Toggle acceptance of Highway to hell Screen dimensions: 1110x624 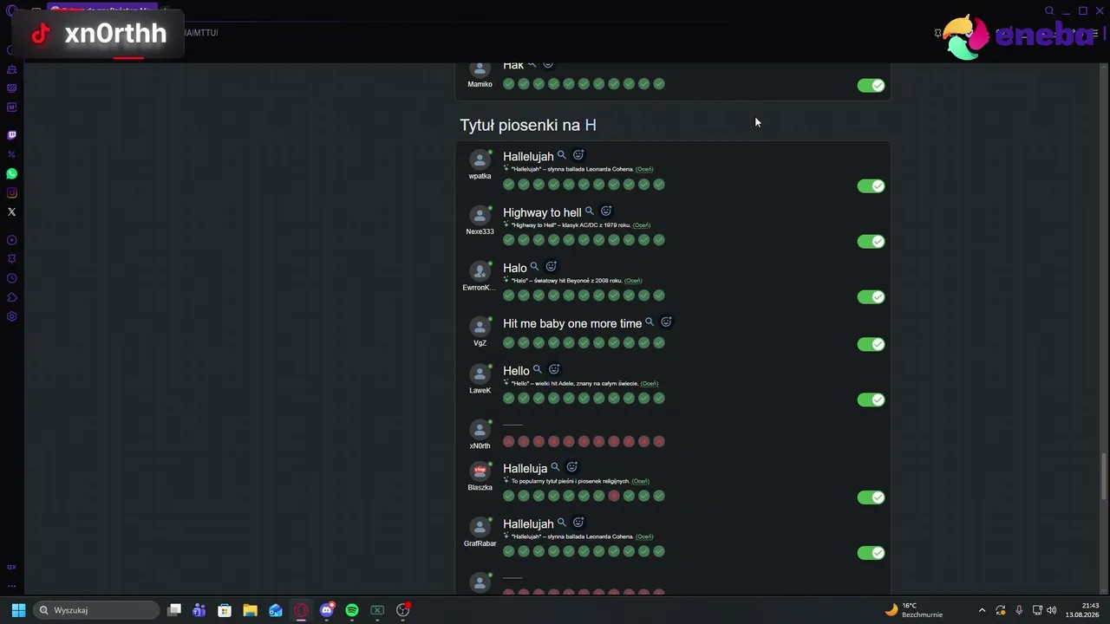coord(872,241)
